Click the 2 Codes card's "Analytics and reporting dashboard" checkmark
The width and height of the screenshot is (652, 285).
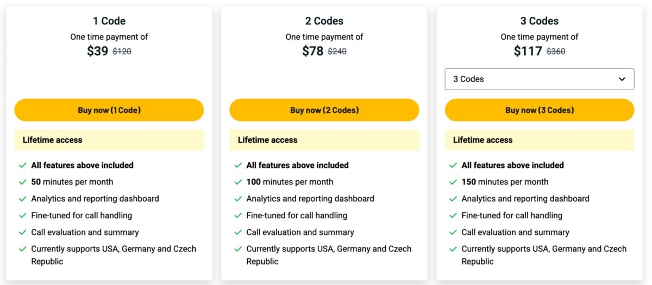pyautogui.click(x=238, y=199)
